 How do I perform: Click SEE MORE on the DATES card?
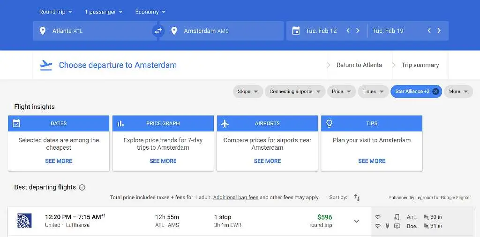[59, 161]
